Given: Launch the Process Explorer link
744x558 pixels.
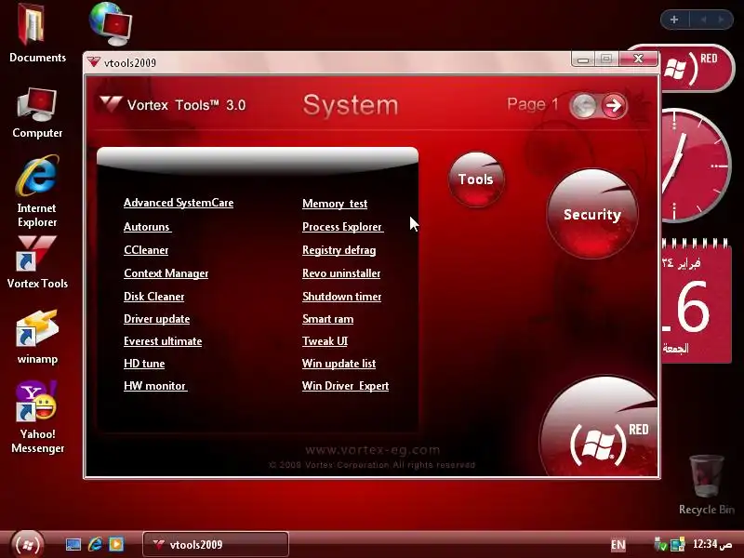Looking at the screenshot, I should 342,227.
